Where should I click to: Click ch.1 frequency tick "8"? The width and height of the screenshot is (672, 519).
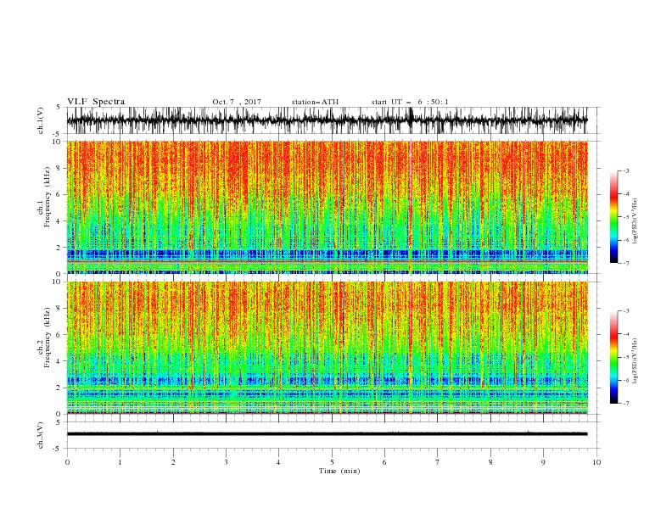point(59,168)
